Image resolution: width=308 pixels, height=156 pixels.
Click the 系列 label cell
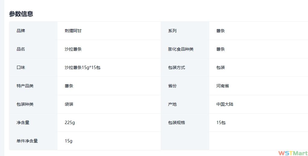click(172, 31)
